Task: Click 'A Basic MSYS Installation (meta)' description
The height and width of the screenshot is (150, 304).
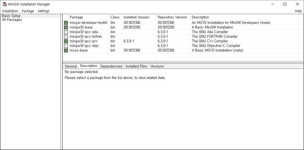Action: (217, 50)
